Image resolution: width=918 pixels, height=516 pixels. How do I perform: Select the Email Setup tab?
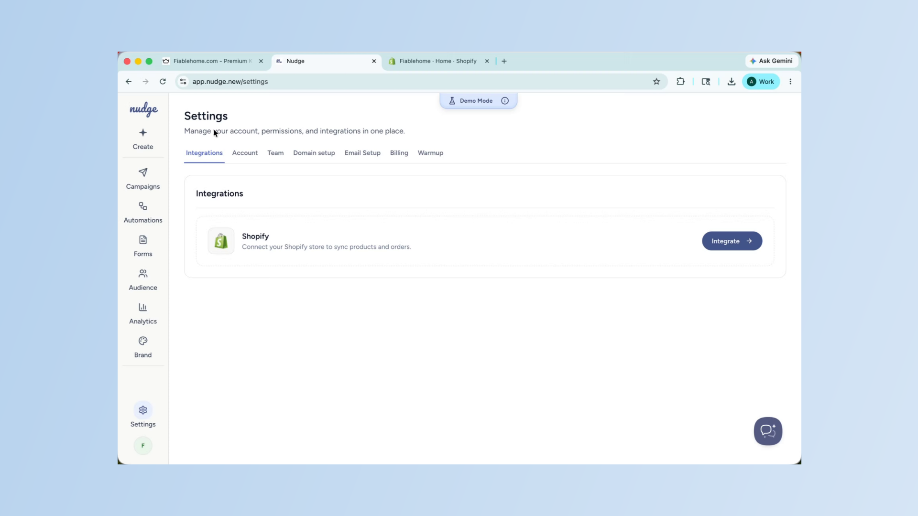(362, 153)
